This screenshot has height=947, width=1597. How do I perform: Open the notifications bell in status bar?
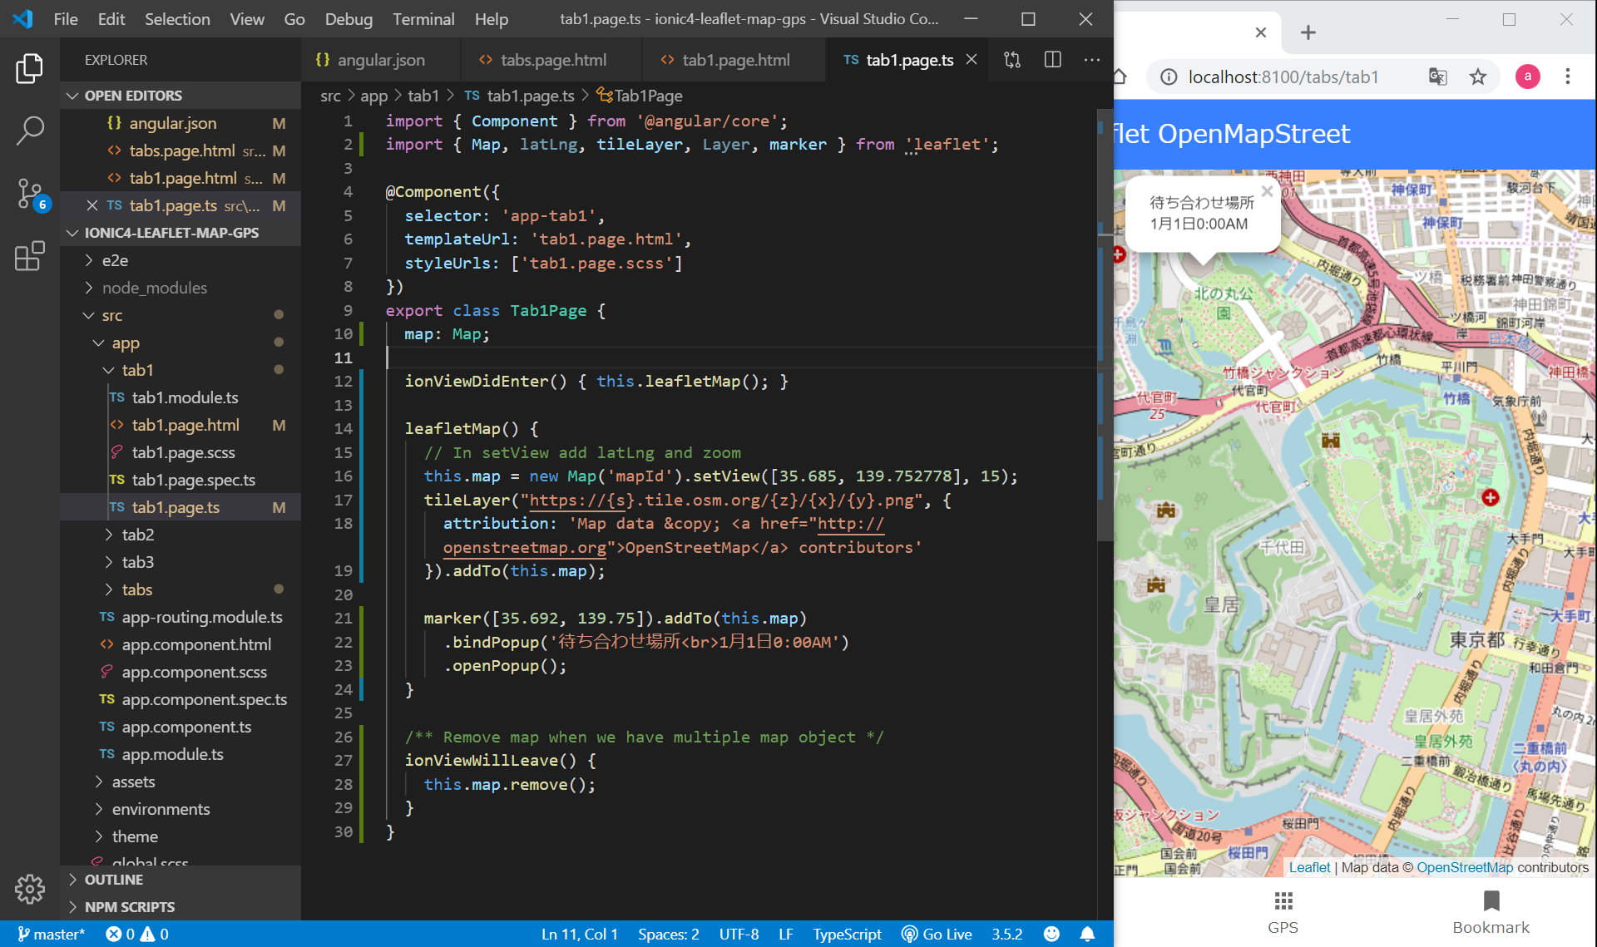(x=1087, y=934)
